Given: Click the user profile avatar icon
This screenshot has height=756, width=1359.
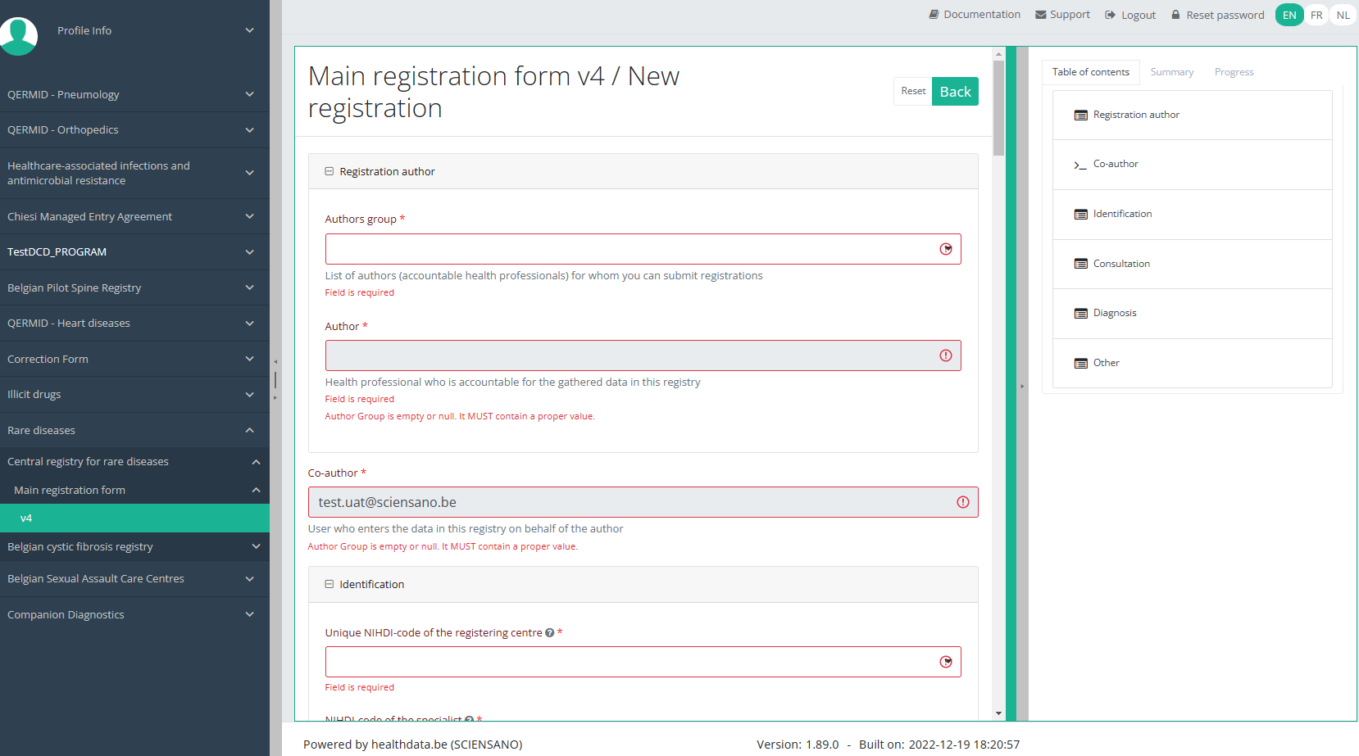Looking at the screenshot, I should pyautogui.click(x=18, y=35).
